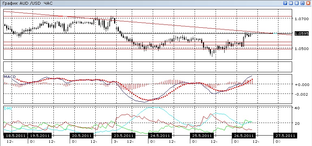Click the 19.5.2011 date marker

[40, 136]
